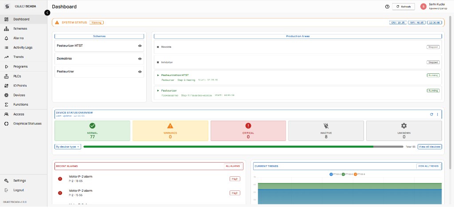Screen dimensions: 454x209
Task: Open the help question-mark icon
Action: click(387, 7)
